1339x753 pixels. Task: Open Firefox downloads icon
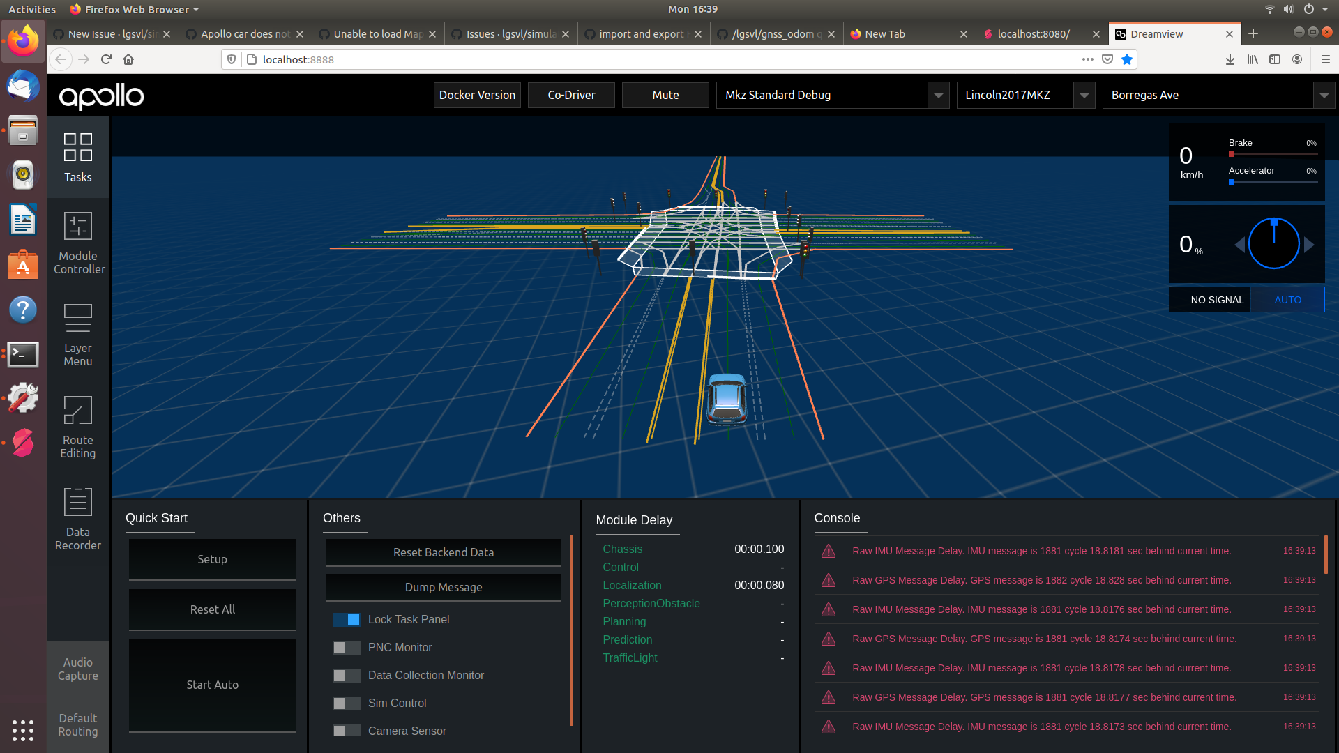(1230, 59)
